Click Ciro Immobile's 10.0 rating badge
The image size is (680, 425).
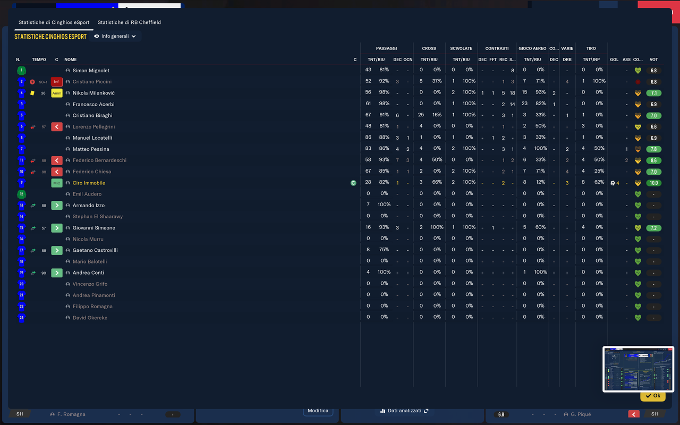click(x=653, y=183)
